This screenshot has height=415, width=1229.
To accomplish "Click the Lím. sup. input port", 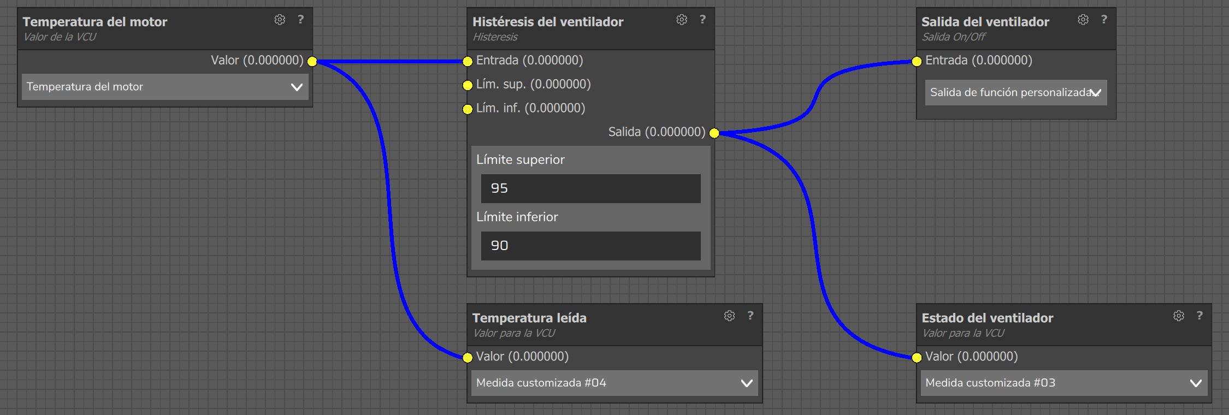I will point(468,85).
